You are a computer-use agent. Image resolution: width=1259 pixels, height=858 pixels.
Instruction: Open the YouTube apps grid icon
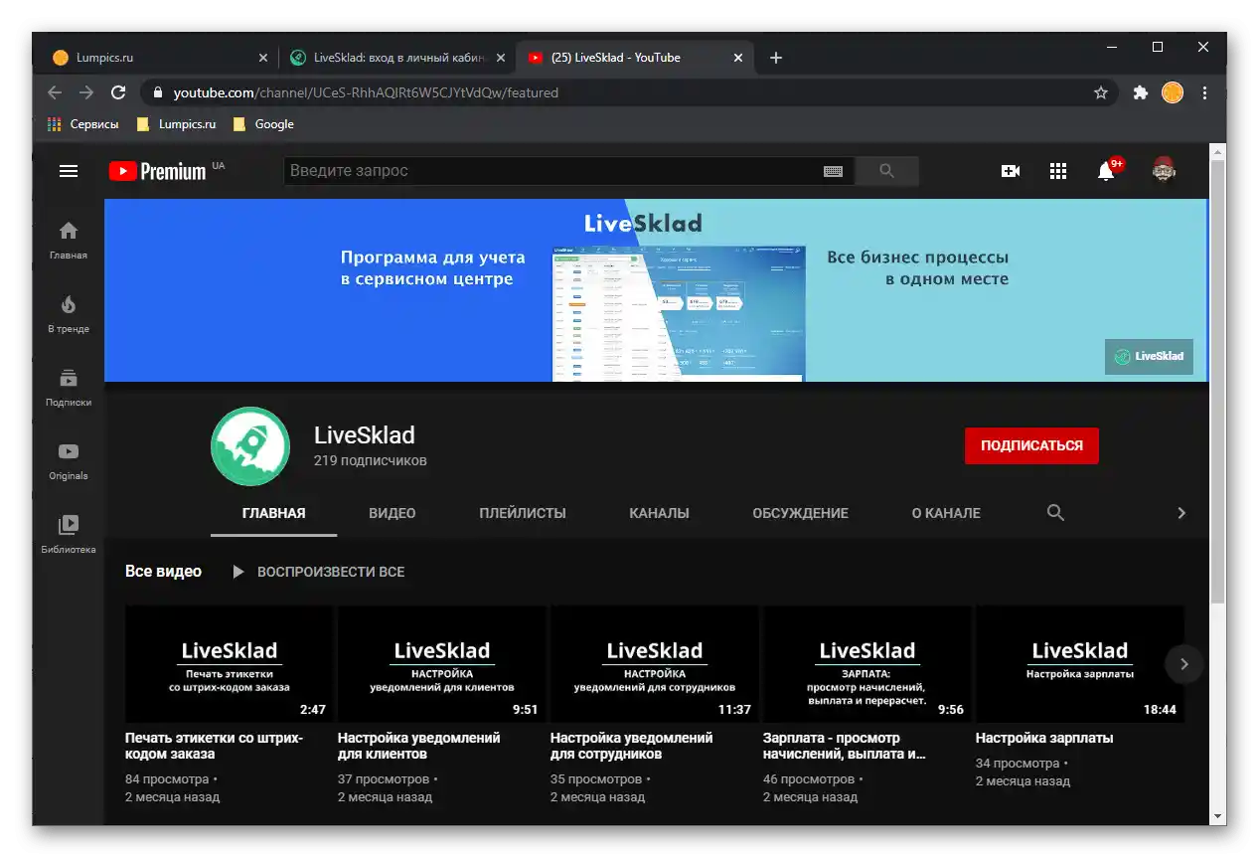[1057, 170]
